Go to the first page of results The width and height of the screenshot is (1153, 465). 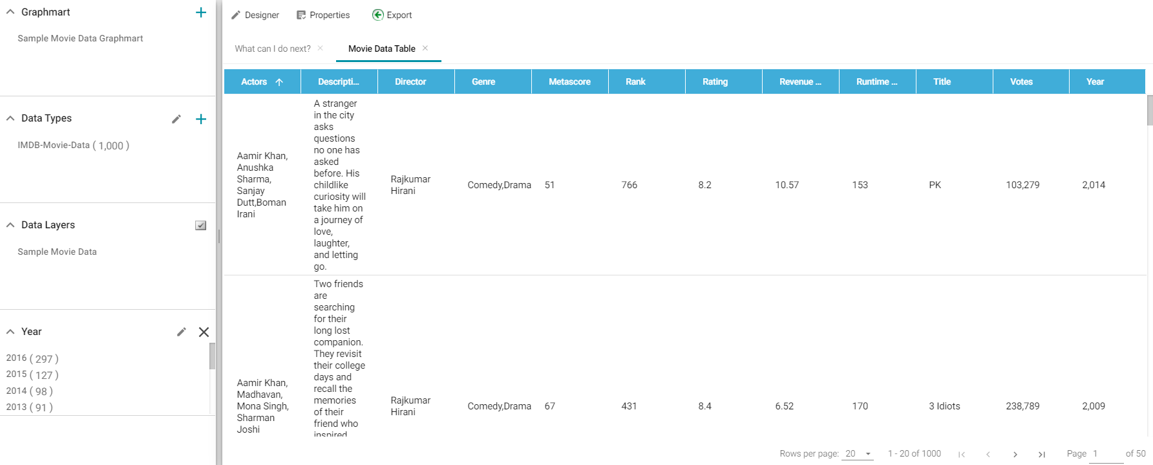tap(962, 454)
